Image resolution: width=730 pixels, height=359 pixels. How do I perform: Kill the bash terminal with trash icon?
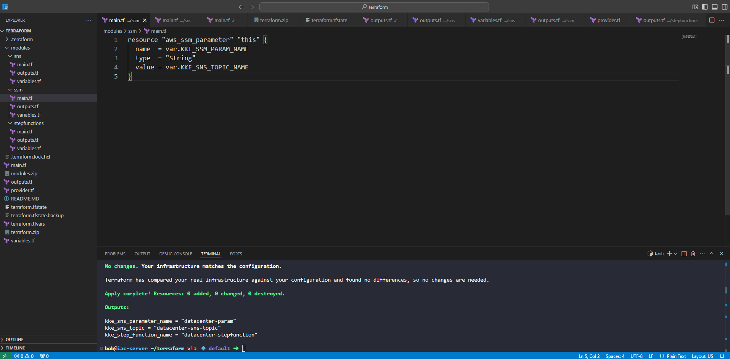coord(693,254)
